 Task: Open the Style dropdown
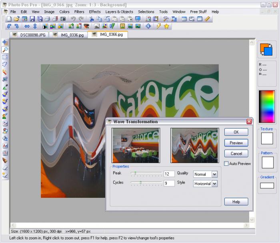(x=214, y=183)
